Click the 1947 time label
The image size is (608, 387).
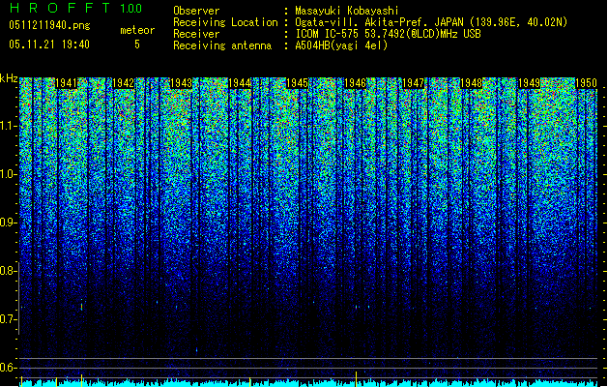pos(413,83)
